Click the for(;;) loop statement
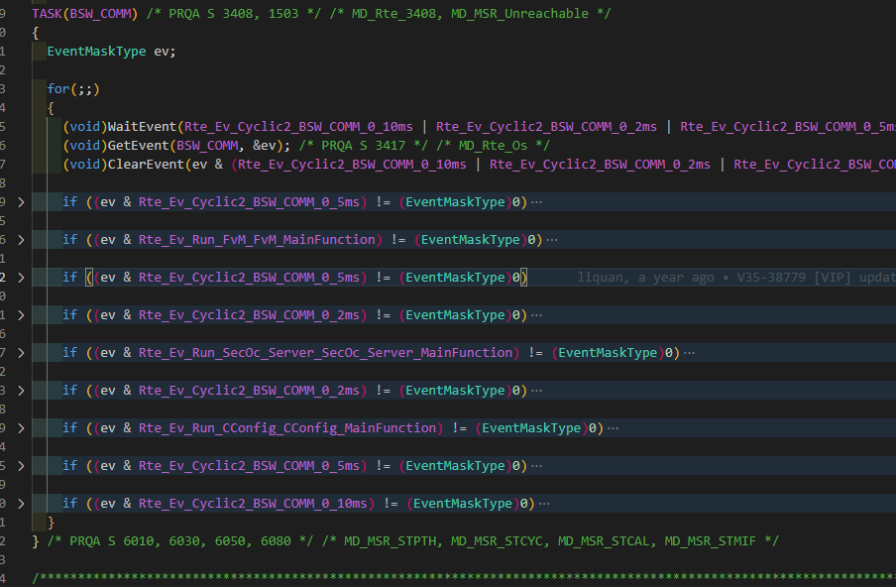The image size is (896, 587). click(x=73, y=89)
